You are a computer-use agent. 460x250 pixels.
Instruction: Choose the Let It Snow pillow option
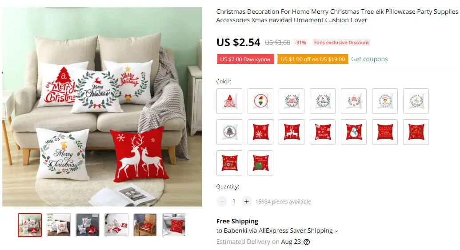pos(323,132)
